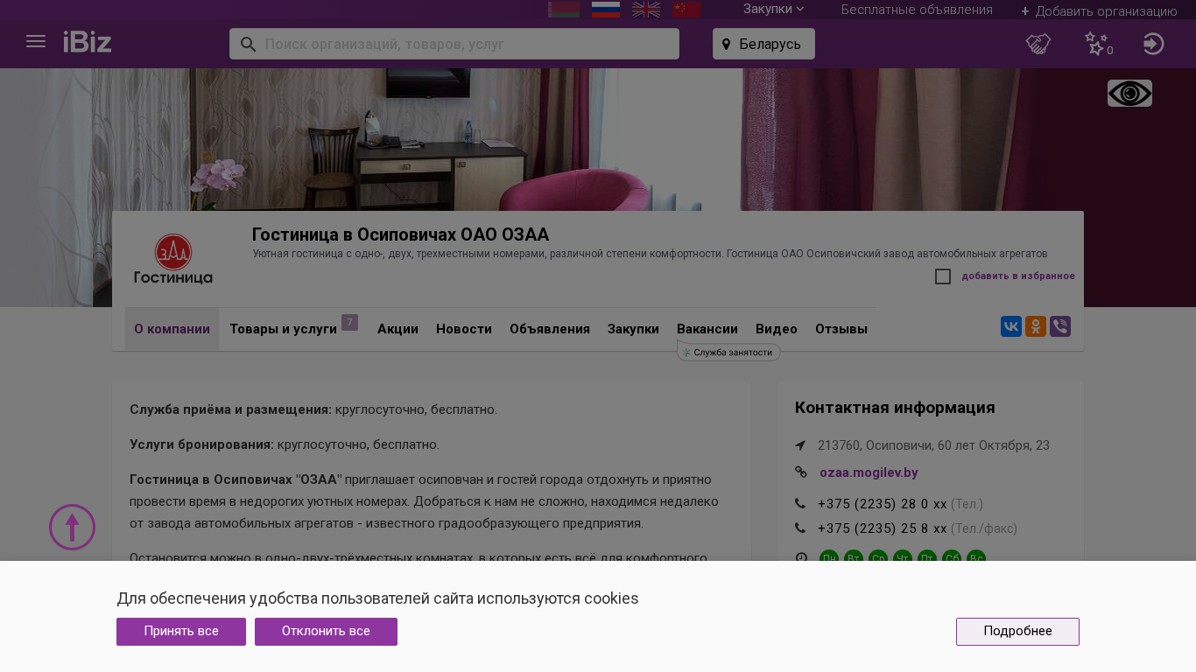Toggle accessibility eye view mode
Image resolution: width=1196 pixels, height=672 pixels.
(1129, 94)
